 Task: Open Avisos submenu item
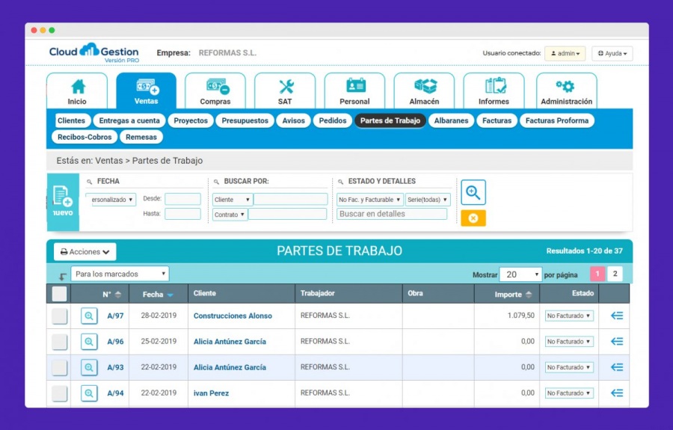294,120
